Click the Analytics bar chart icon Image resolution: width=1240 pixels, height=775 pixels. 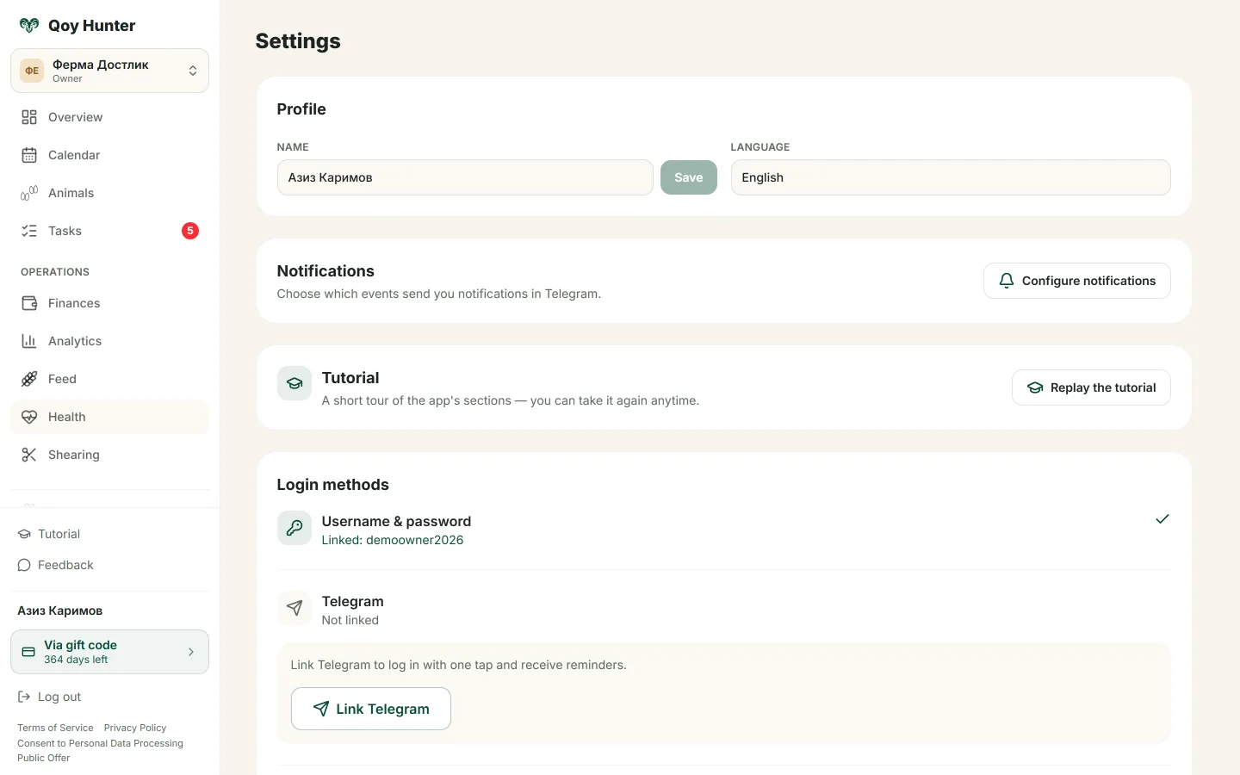pos(29,341)
